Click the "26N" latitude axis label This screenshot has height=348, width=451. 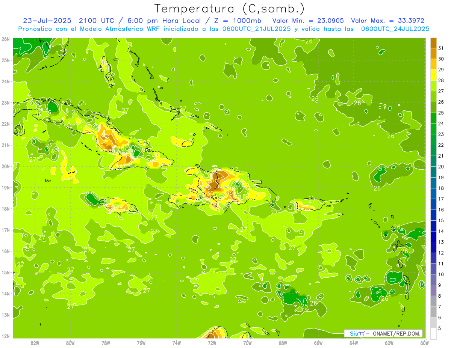(5, 39)
